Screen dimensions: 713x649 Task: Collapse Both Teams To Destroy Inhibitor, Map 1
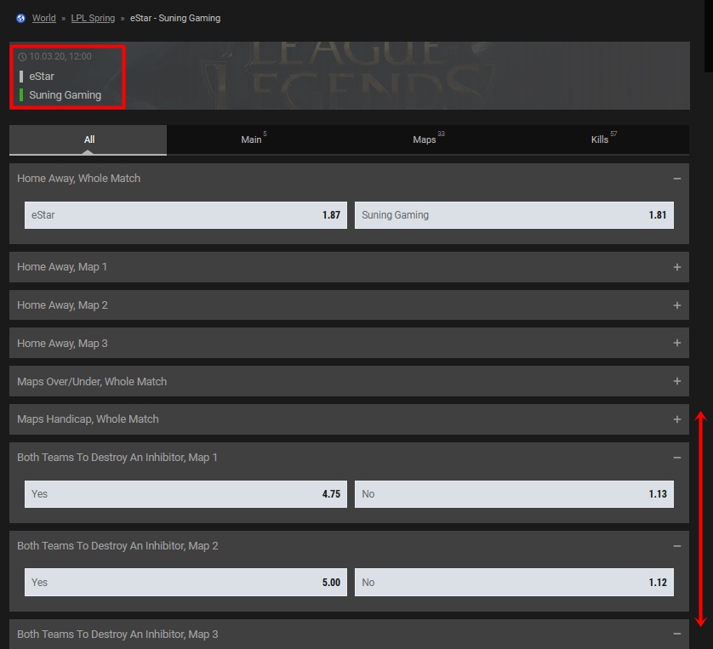click(x=676, y=458)
